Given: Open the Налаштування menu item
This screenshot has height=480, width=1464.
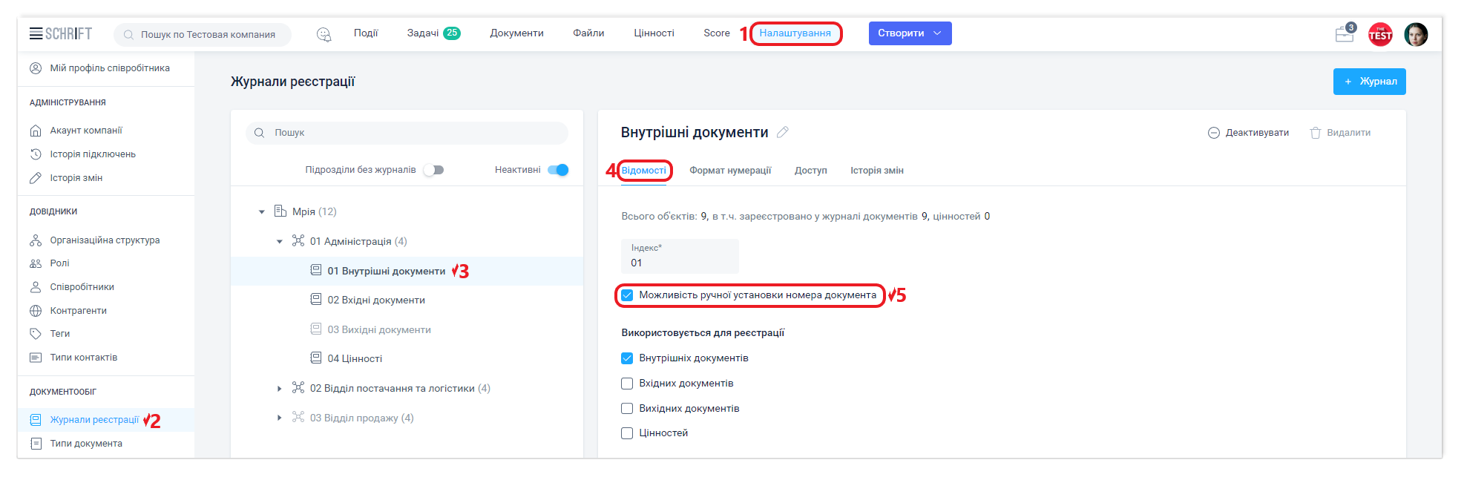Looking at the screenshot, I should coord(795,33).
